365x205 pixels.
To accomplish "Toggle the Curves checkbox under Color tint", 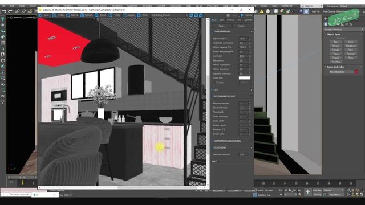I will [x=214, y=83].
